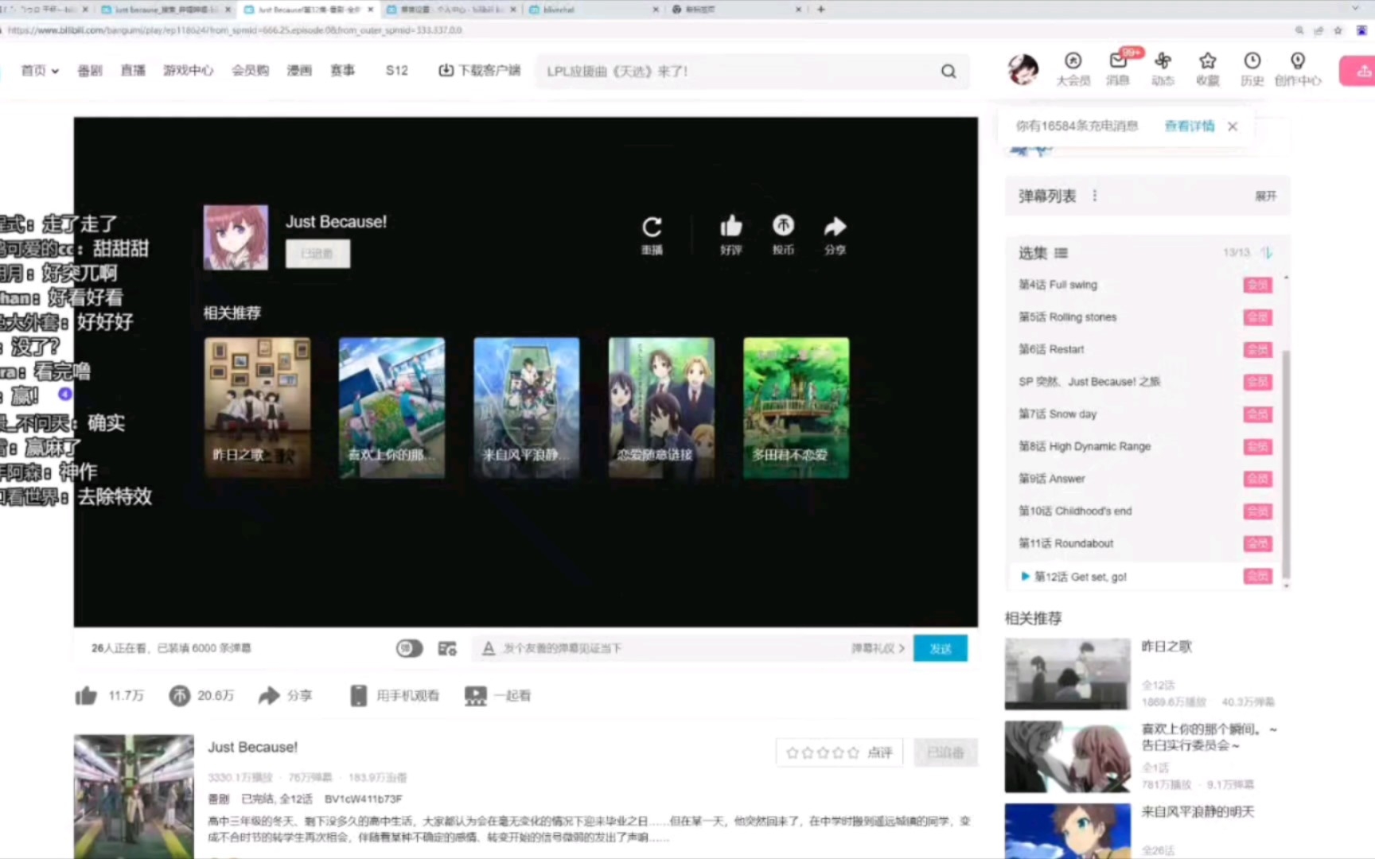Open the S12 nav item
1375x859 pixels.
pos(396,71)
